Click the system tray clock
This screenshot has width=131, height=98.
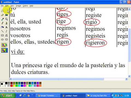(127, 96)
